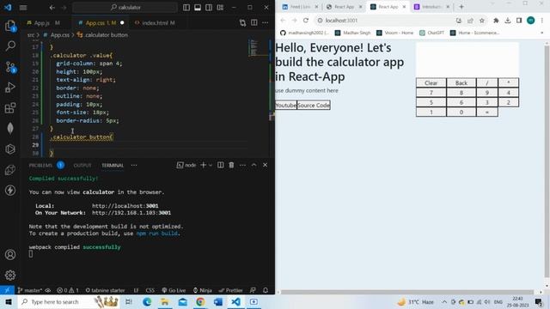Toggle the bottom panel layout icon
The image size is (550, 309).
tap(198, 8)
